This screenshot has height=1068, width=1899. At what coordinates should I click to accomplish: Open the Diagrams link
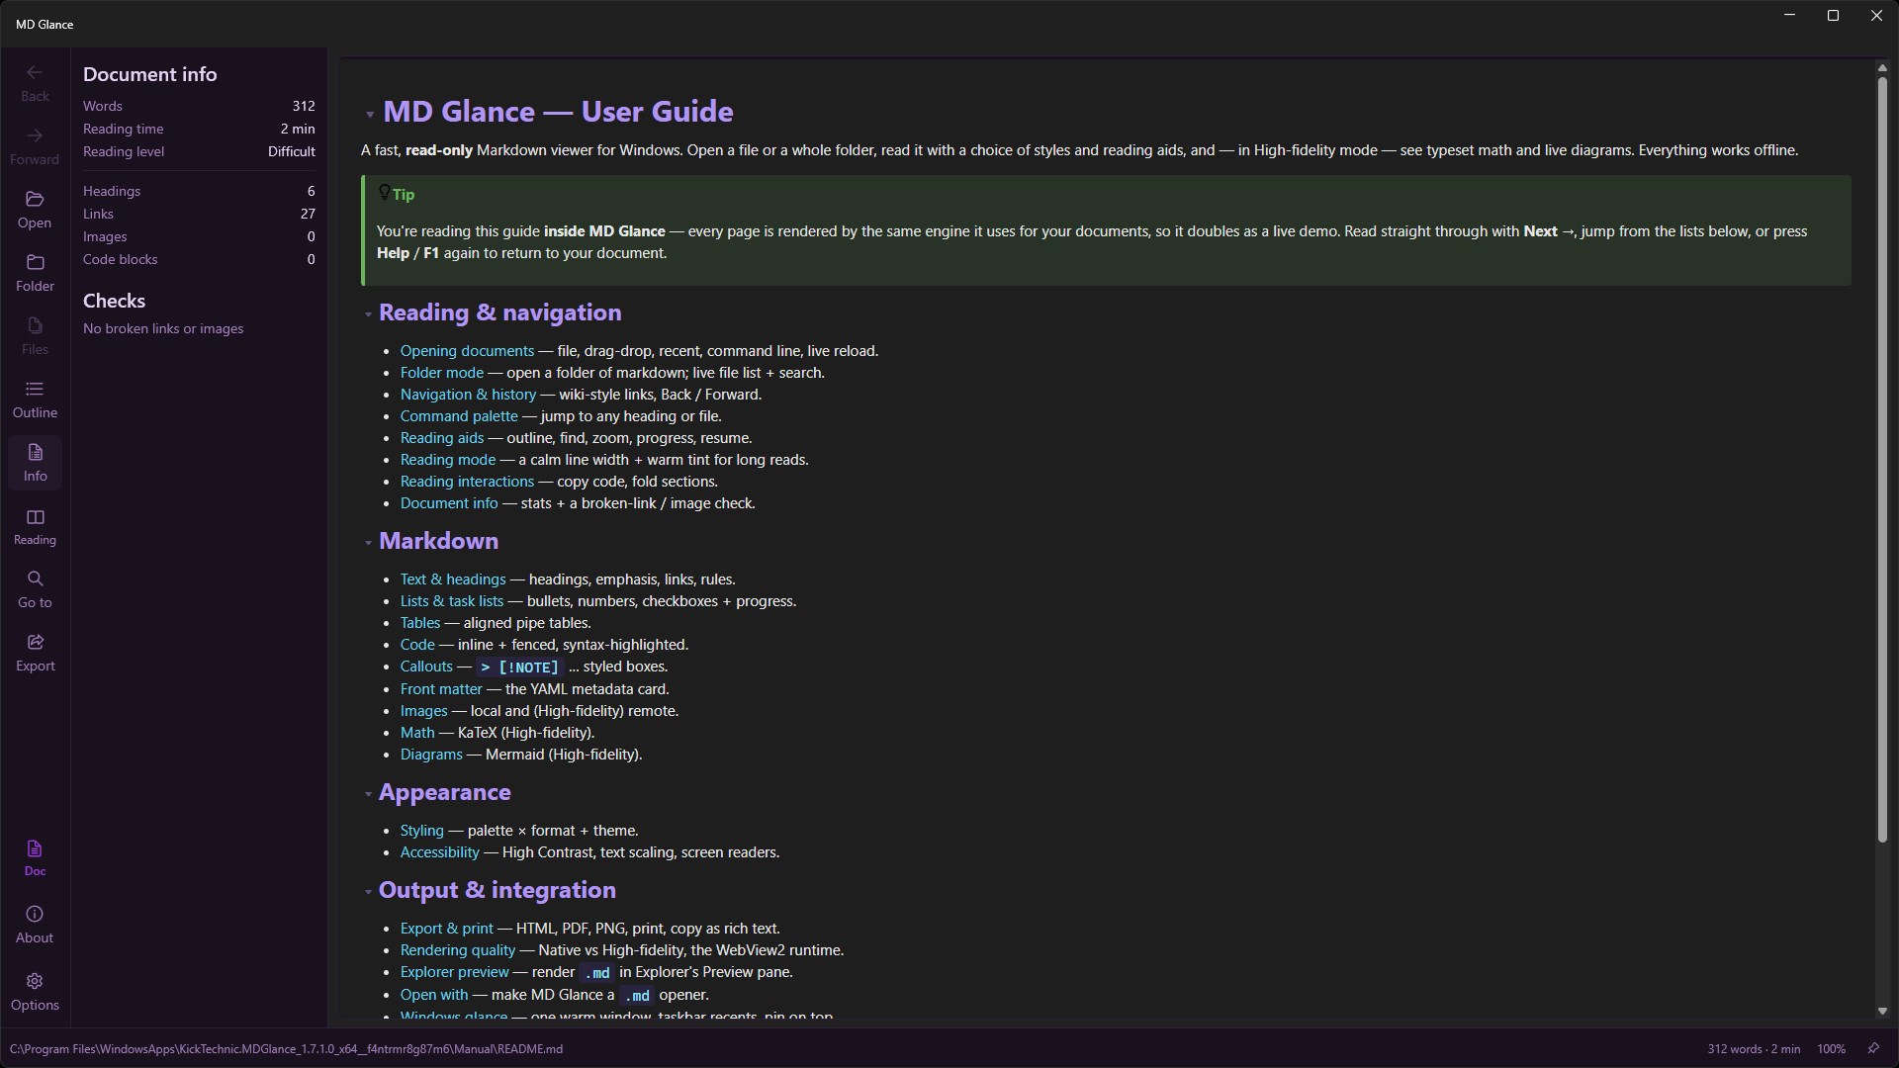431,755
